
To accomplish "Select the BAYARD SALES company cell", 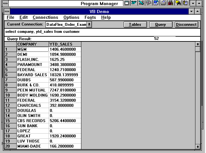I will pos(32,75).
